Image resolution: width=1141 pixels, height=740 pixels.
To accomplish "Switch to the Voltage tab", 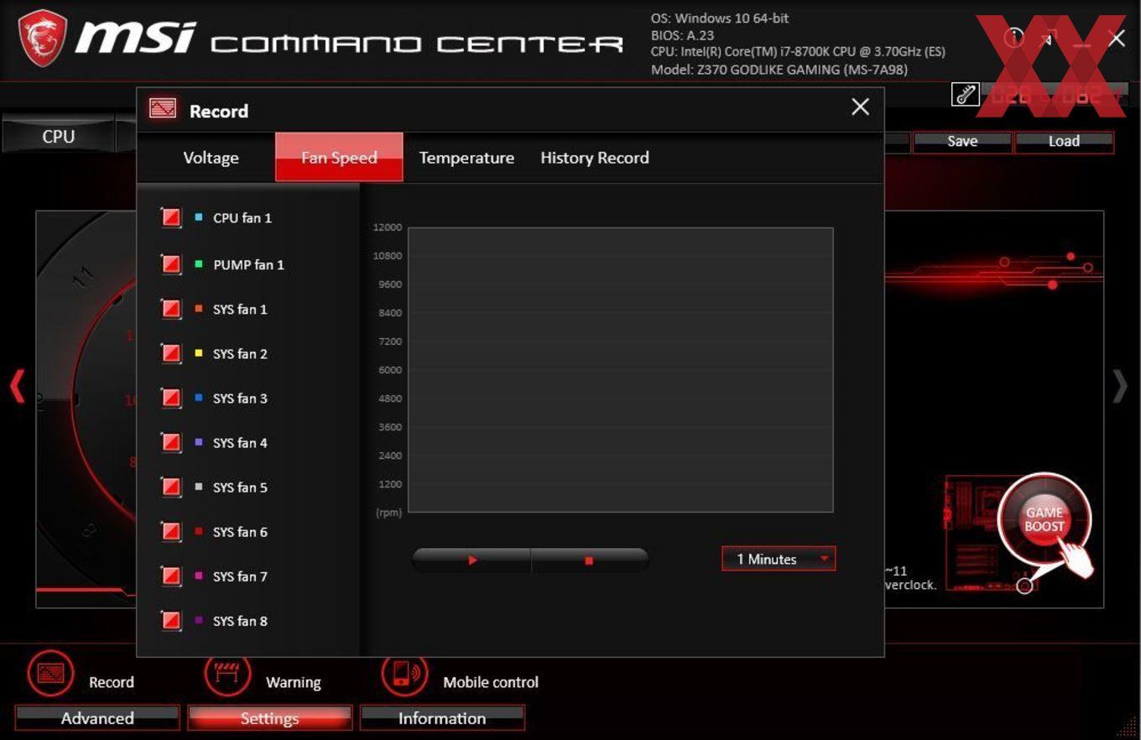I will point(211,158).
